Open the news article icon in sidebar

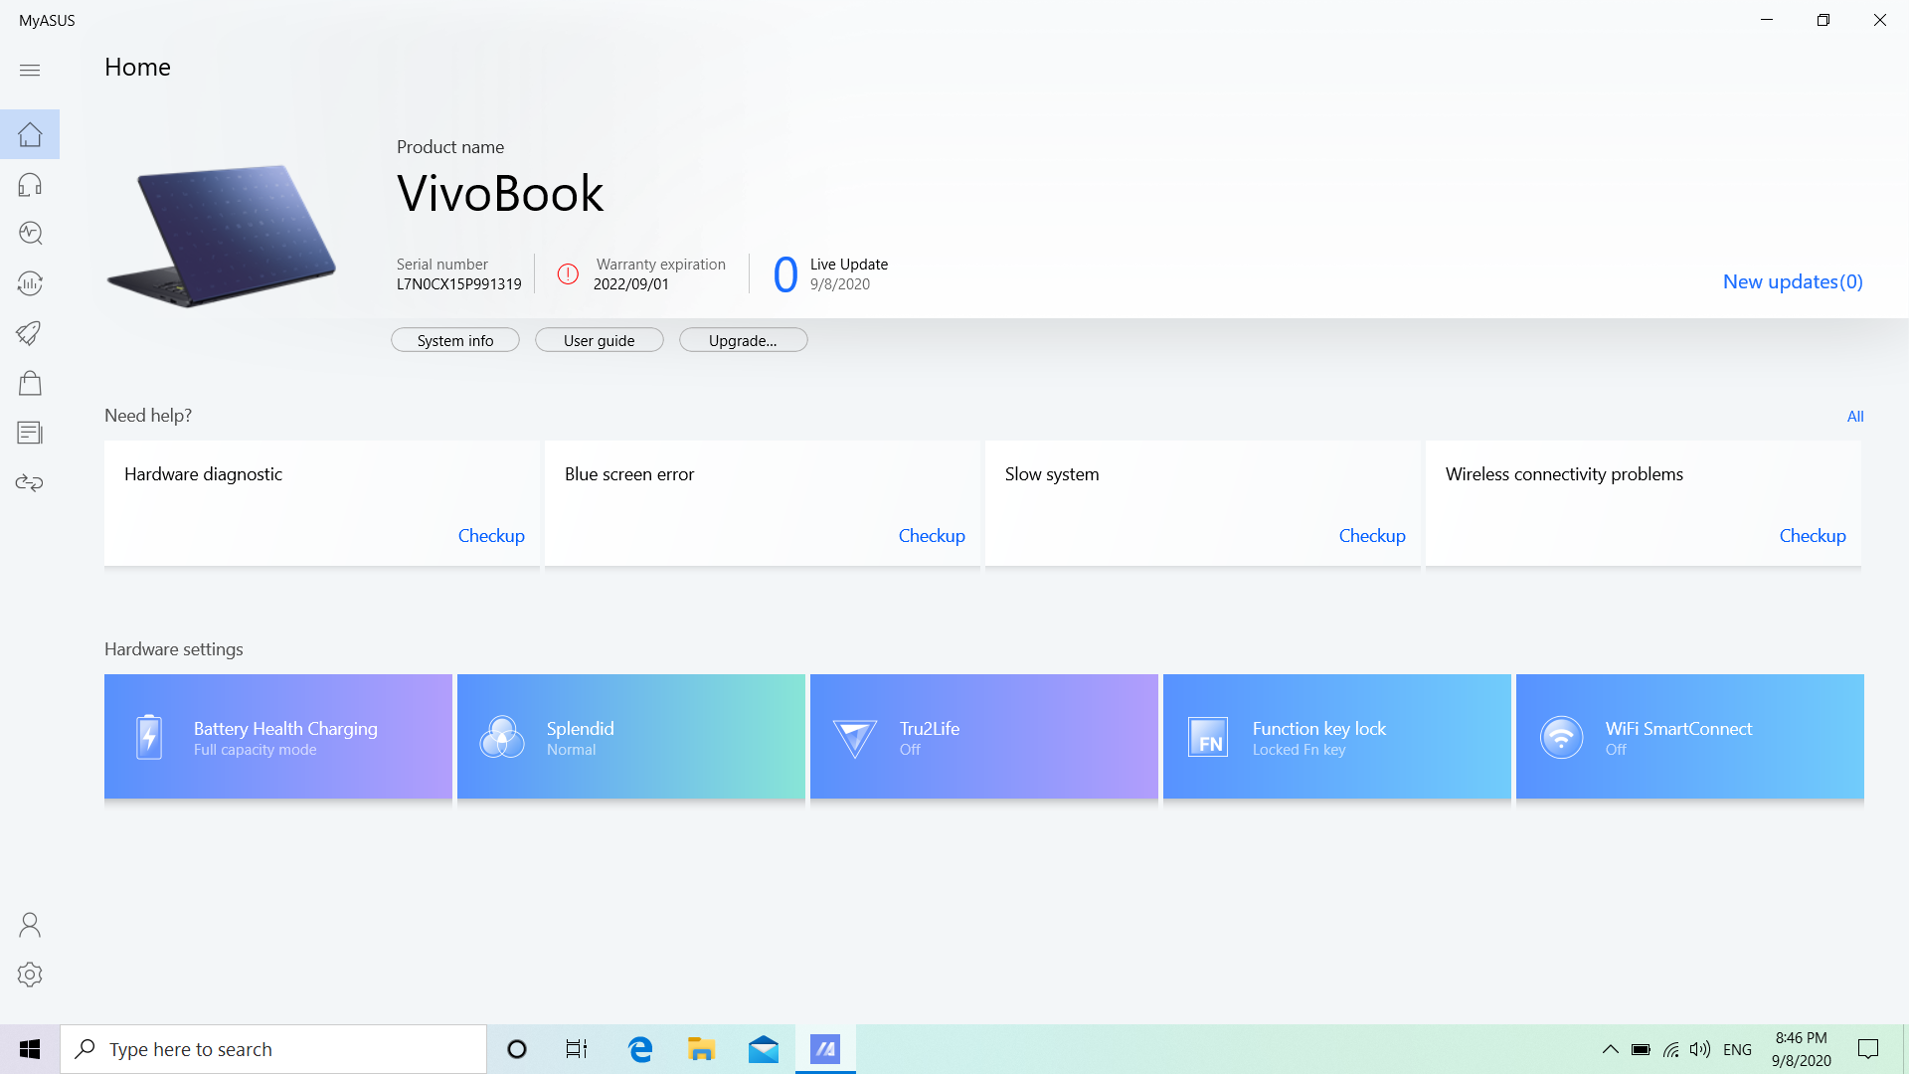point(30,433)
